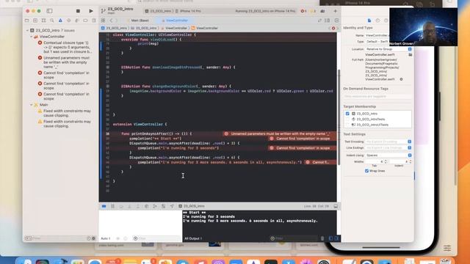
Task: Choose the iPhone 14 Pro run destination
Action: (x=189, y=11)
